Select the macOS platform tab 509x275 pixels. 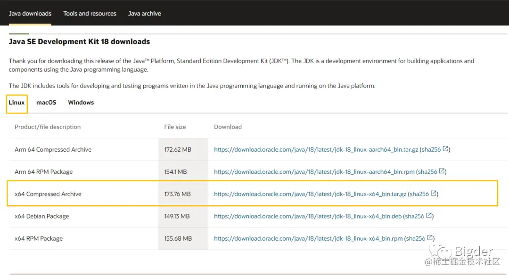[46, 103]
